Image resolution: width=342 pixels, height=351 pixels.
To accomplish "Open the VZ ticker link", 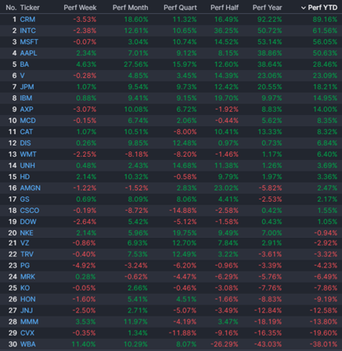I will [25, 243].
